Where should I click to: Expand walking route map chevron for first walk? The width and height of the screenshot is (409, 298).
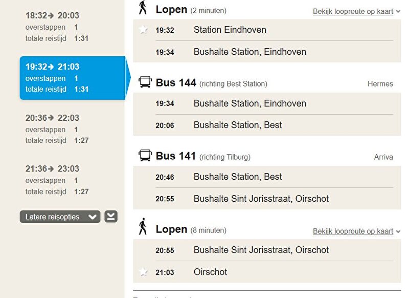[398, 11]
